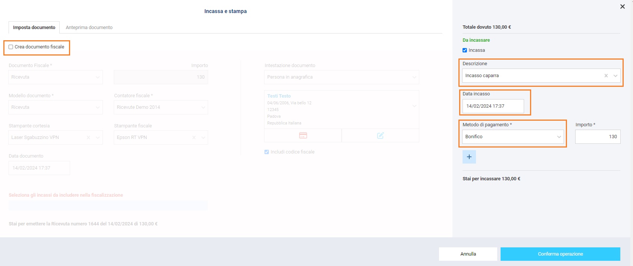This screenshot has height=266, width=633.
Task: Click the Data incasso date field
Action: pos(492,106)
